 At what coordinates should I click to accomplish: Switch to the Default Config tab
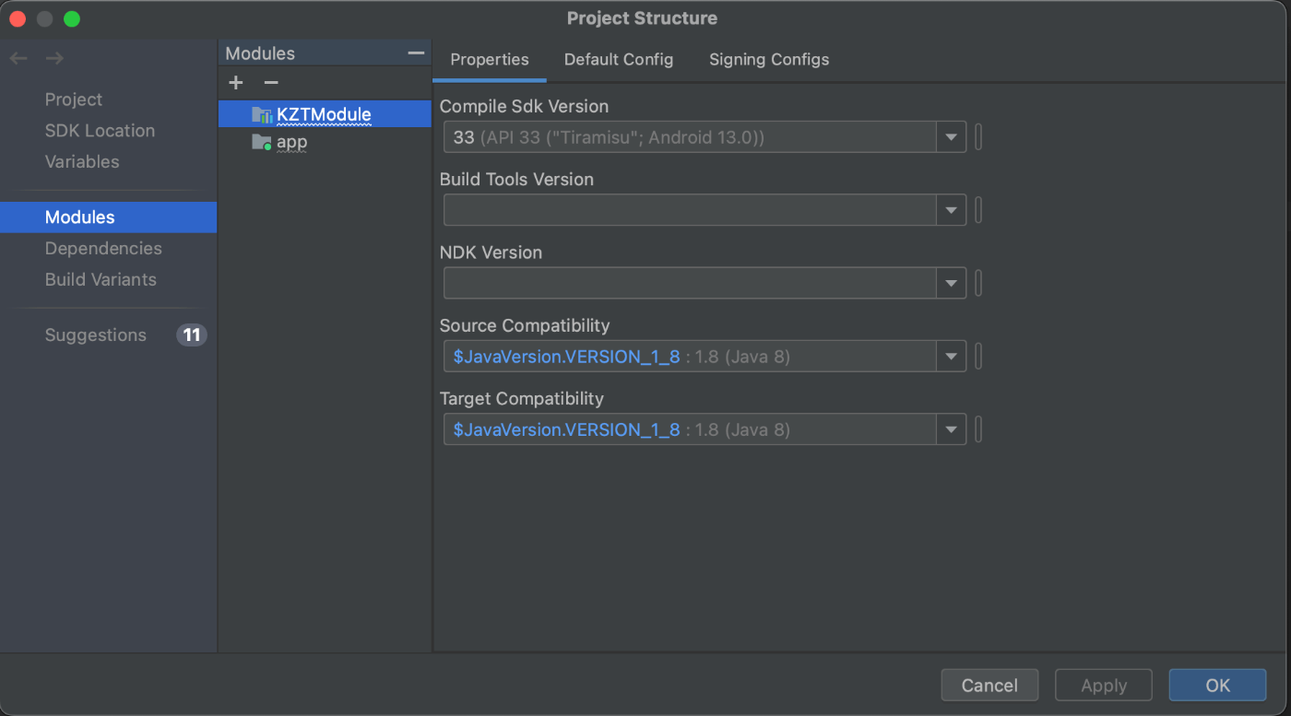[619, 60]
